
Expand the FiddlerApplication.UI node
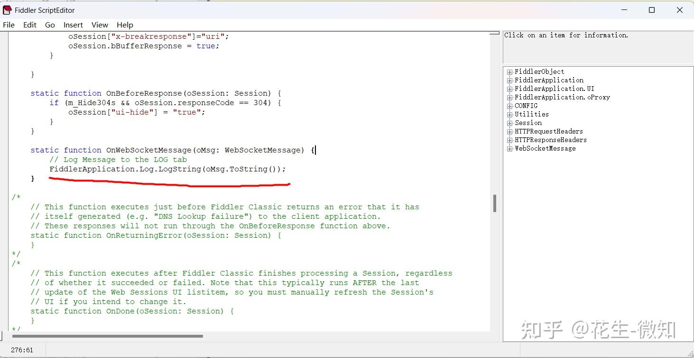[x=509, y=89]
